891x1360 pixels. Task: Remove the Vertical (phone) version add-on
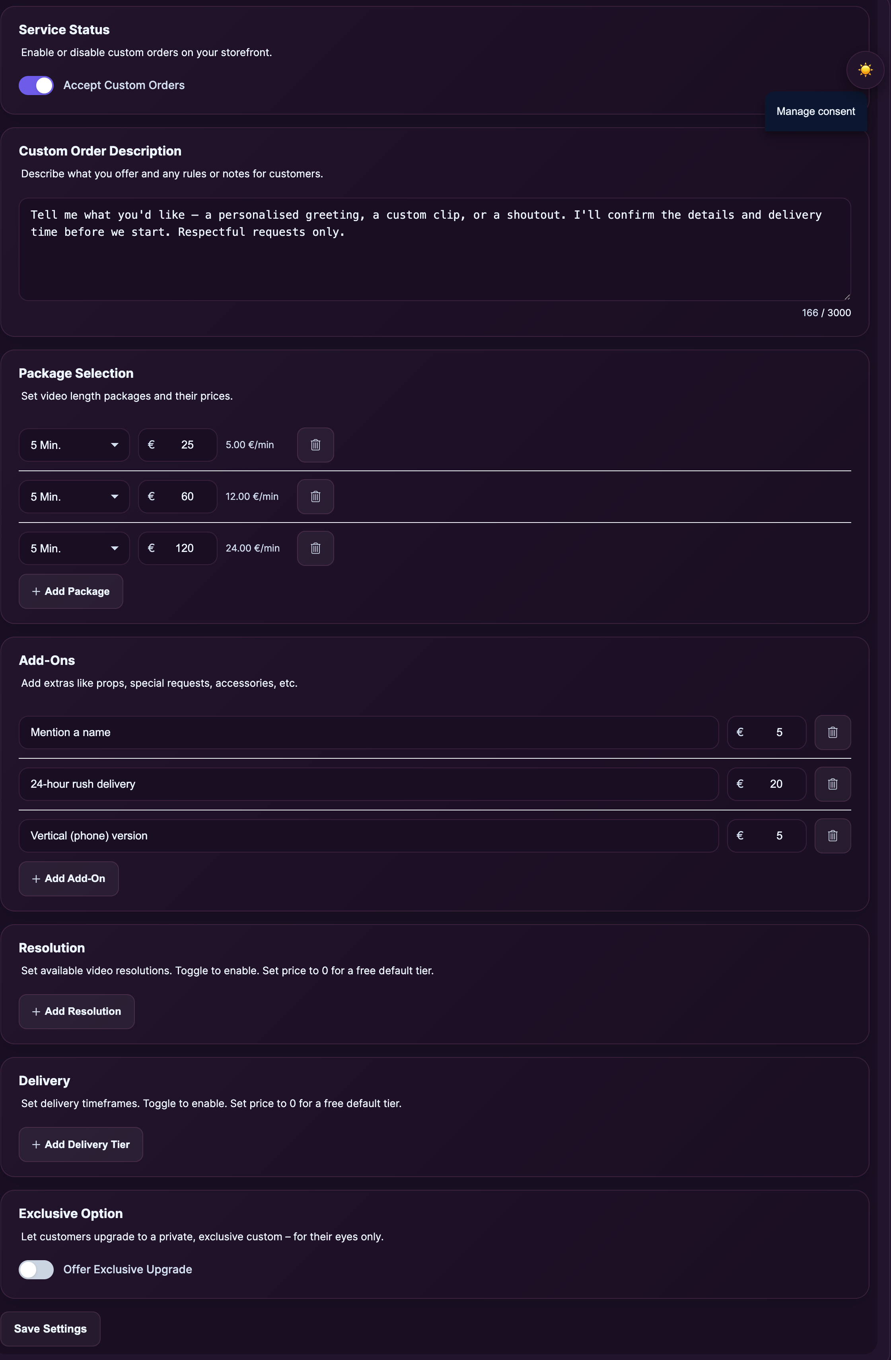pyautogui.click(x=832, y=835)
